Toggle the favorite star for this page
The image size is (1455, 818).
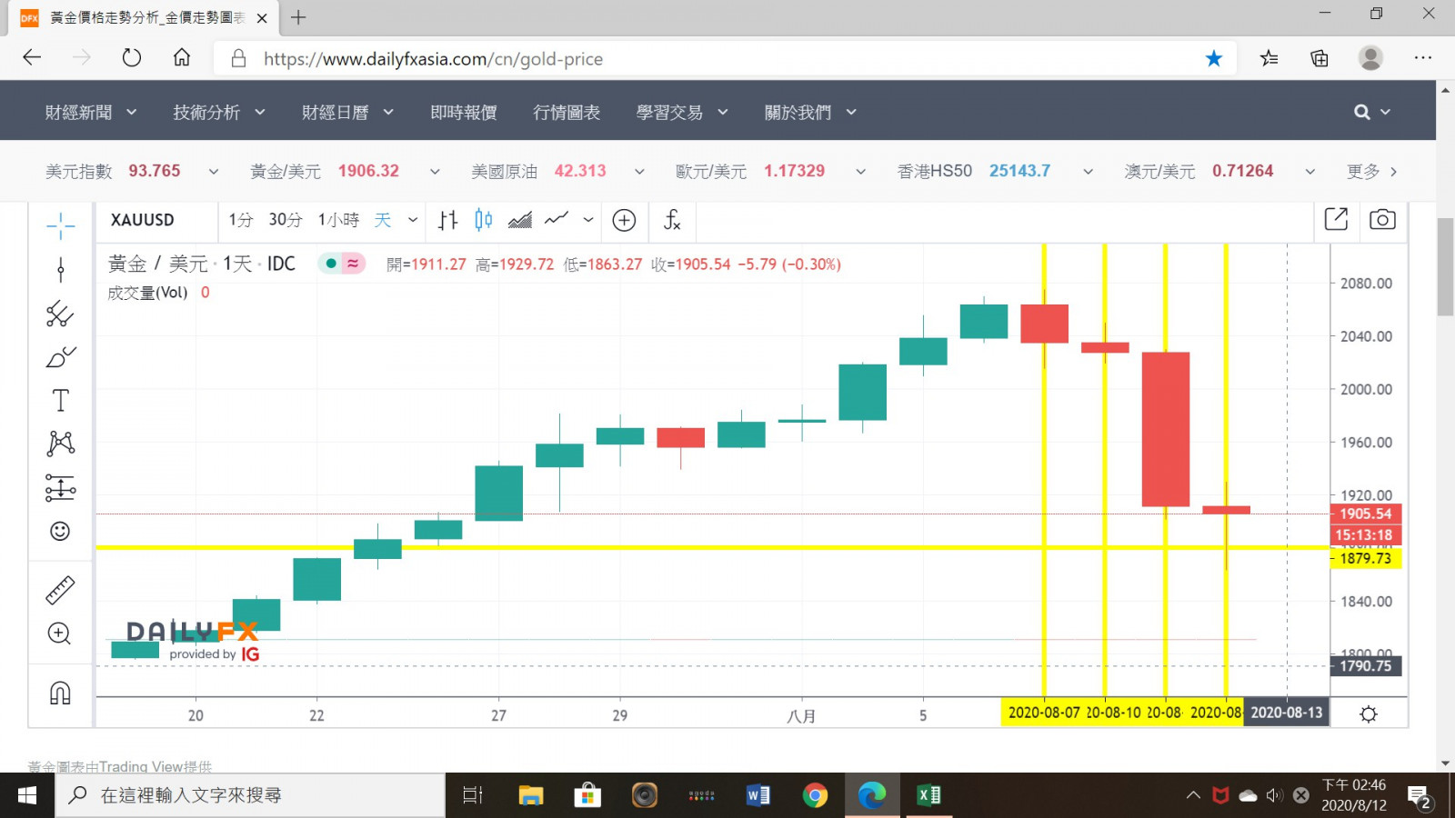pos(1214,58)
